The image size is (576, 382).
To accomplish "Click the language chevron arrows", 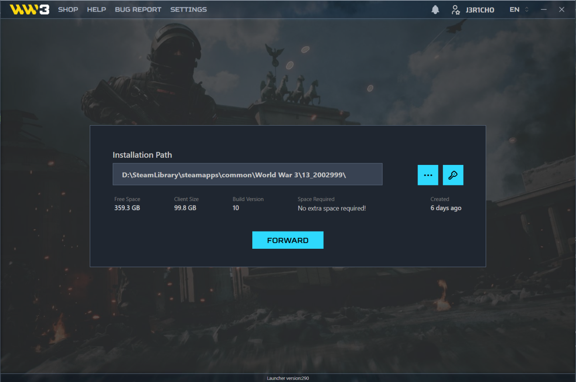I will click(527, 10).
